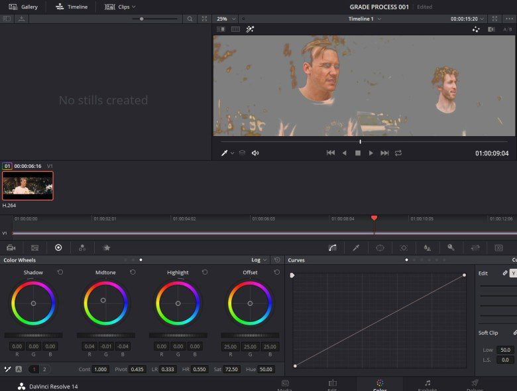This screenshot has height=391, width=517.
Task: Reset all color wheels
Action: tap(277, 260)
